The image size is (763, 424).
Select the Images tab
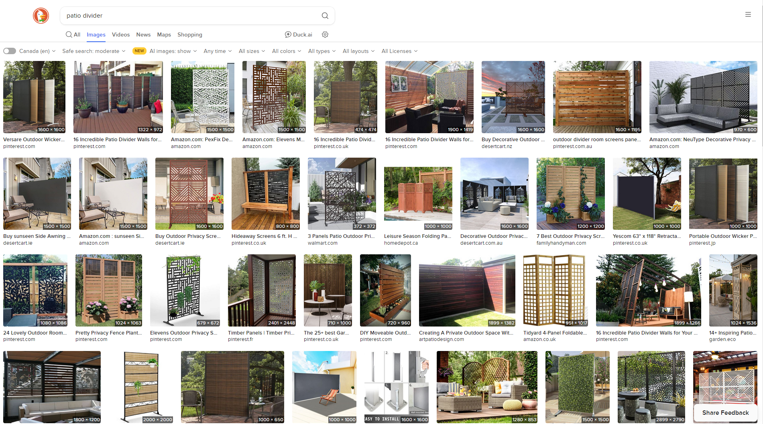(96, 34)
